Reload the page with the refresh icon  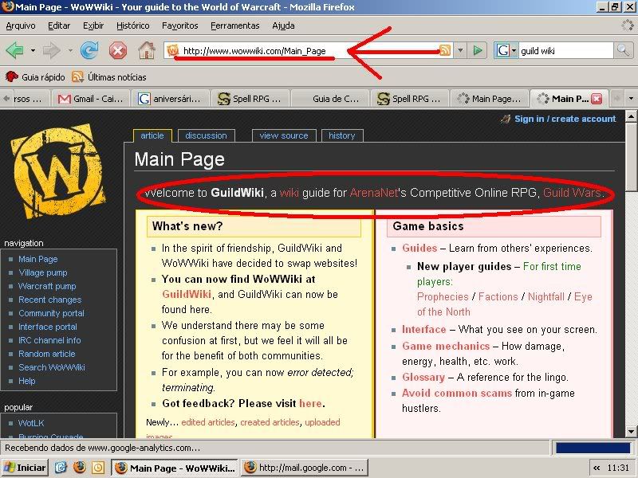pos(89,51)
